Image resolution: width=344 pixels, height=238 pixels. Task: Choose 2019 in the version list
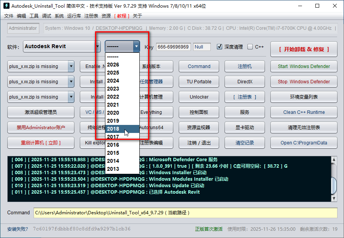tap(122, 121)
